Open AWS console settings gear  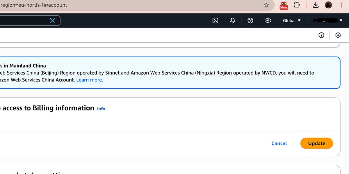pyautogui.click(x=268, y=20)
